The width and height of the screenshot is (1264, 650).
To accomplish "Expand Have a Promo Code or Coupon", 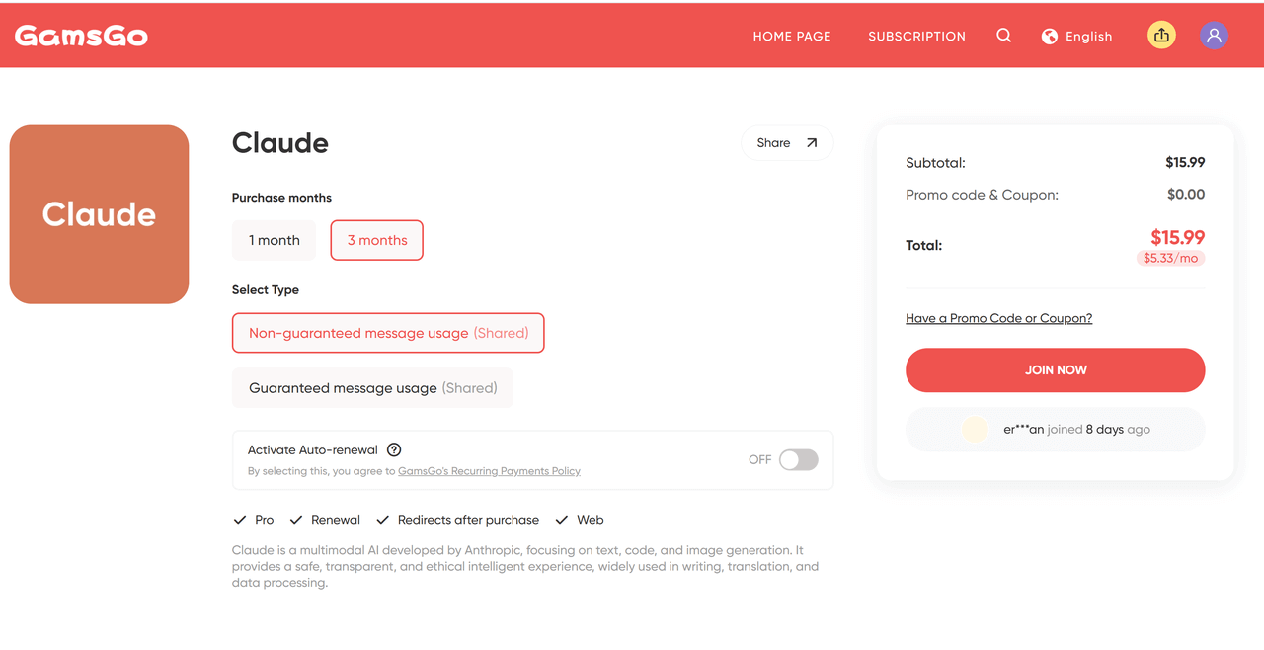I will (998, 318).
